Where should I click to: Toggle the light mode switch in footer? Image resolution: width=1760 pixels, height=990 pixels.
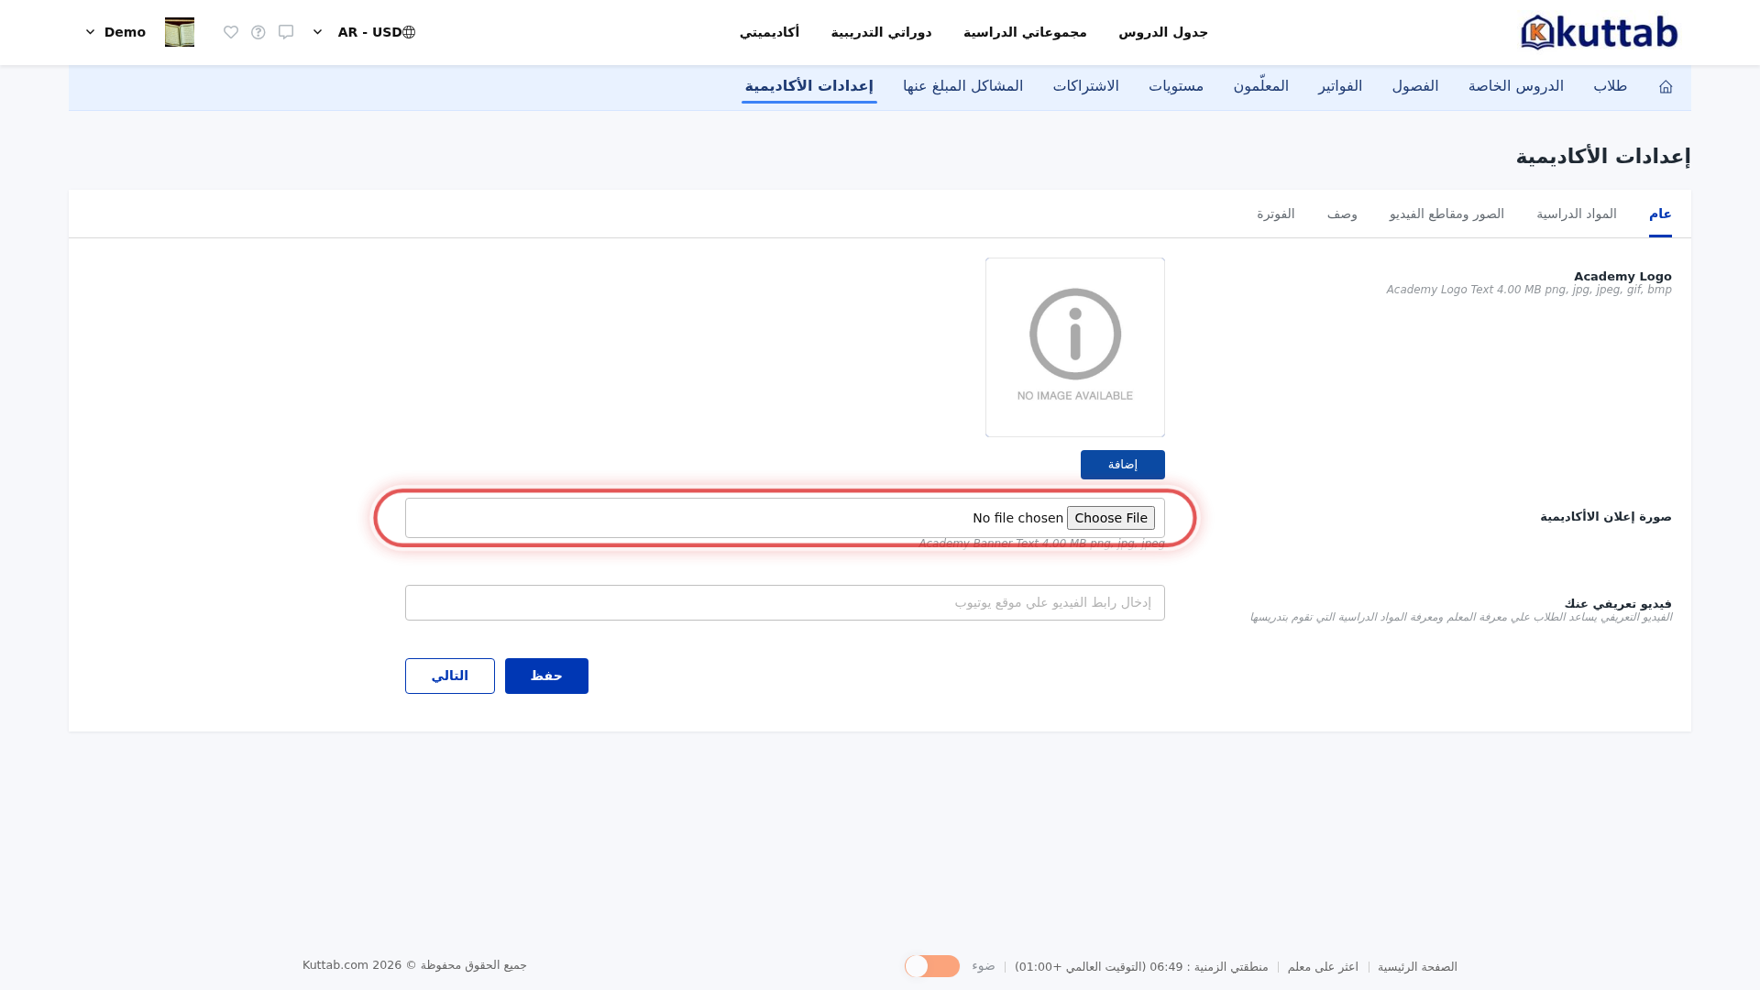coord(932,966)
